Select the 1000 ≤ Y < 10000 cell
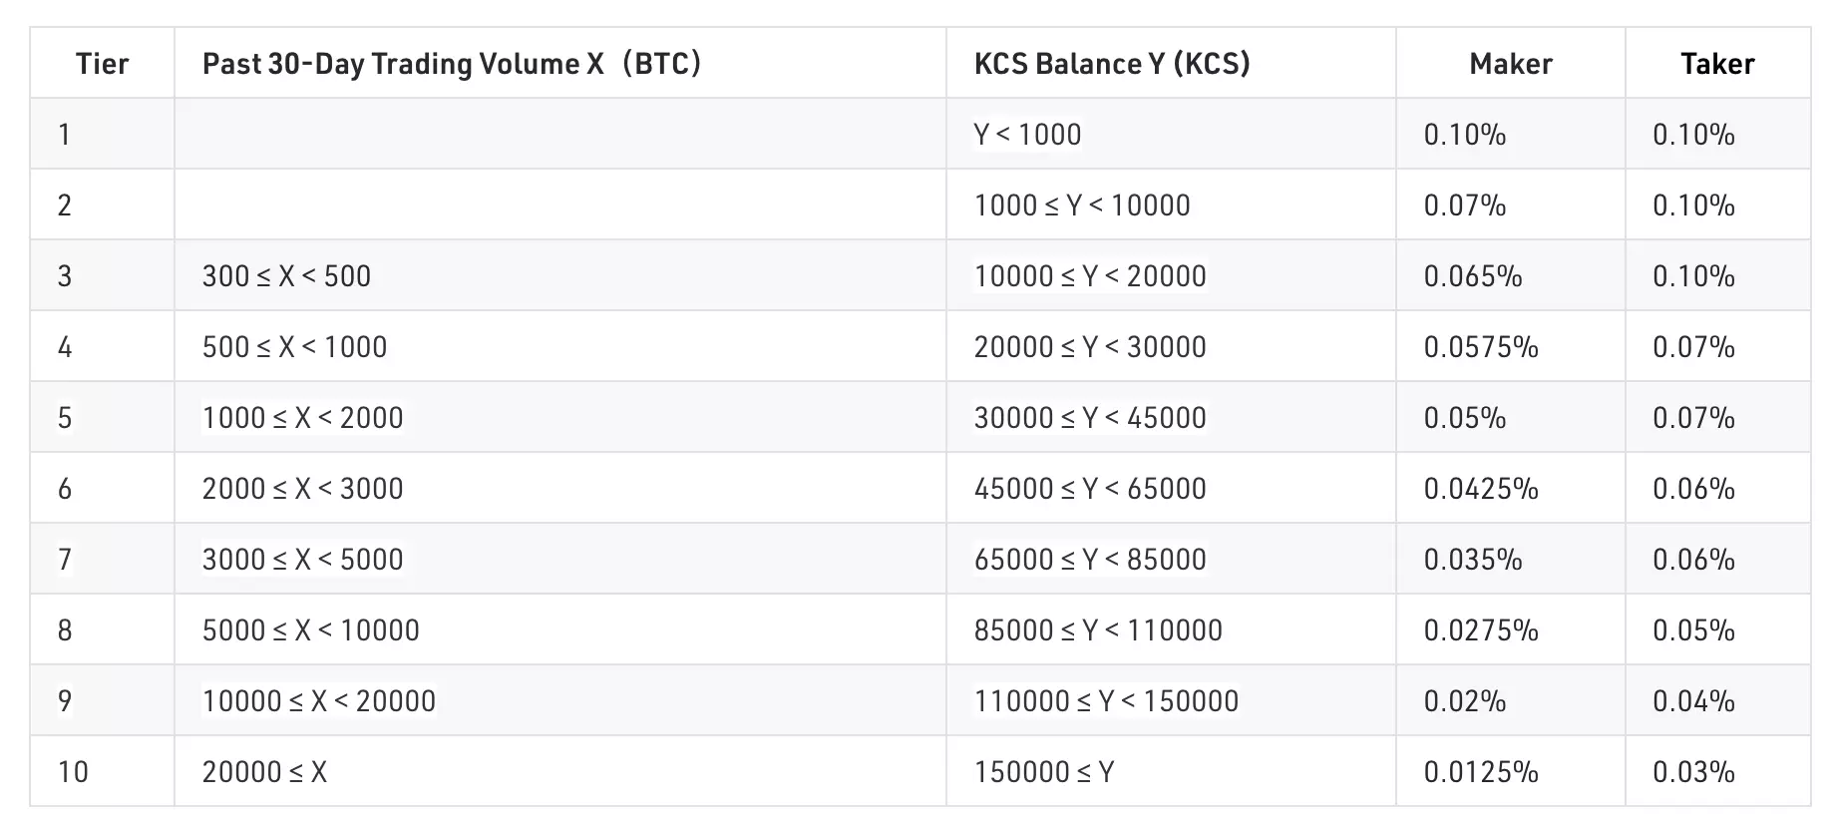The width and height of the screenshot is (1835, 828). [x=1082, y=206]
